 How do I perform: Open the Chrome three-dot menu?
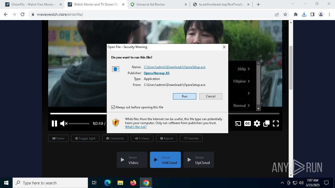pos(329,15)
